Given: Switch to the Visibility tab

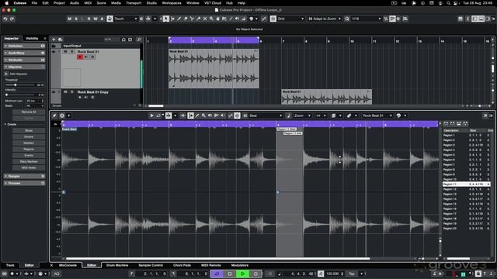Looking at the screenshot, I should 32,39.
